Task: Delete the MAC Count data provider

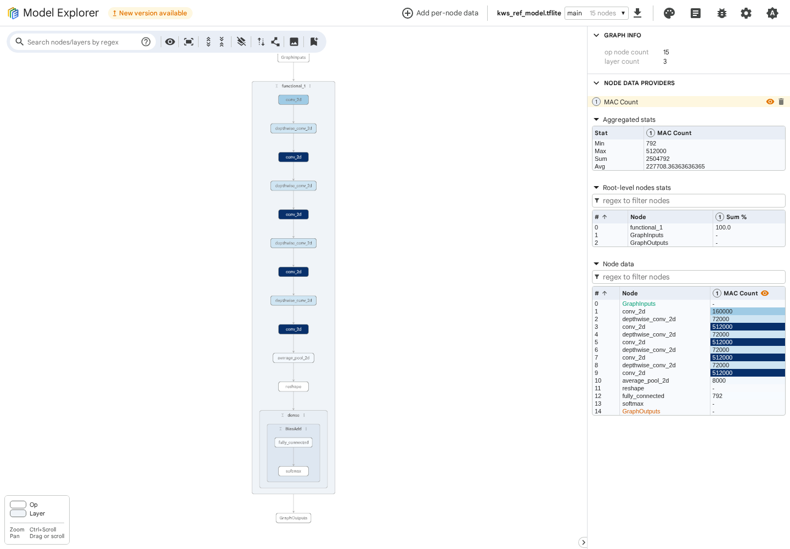Action: (x=781, y=102)
